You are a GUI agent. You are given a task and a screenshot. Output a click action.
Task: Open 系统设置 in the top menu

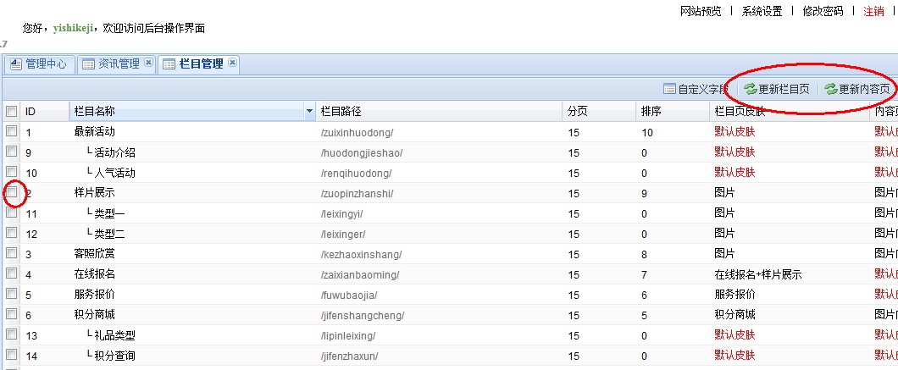point(762,11)
